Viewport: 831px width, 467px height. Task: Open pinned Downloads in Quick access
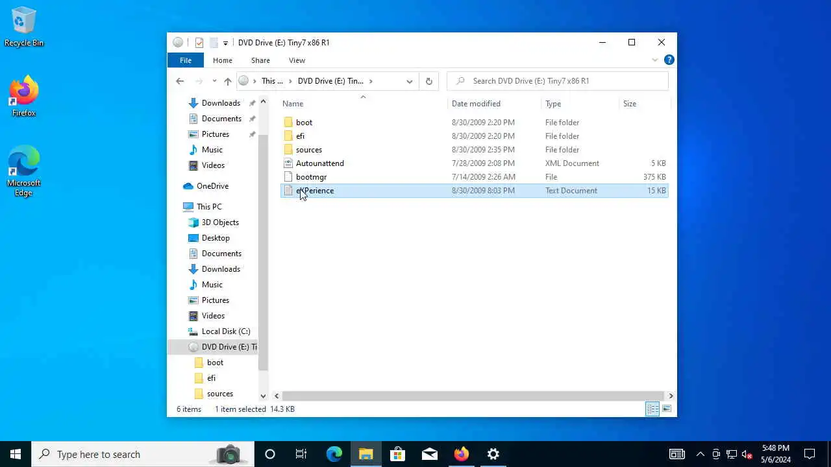point(221,103)
